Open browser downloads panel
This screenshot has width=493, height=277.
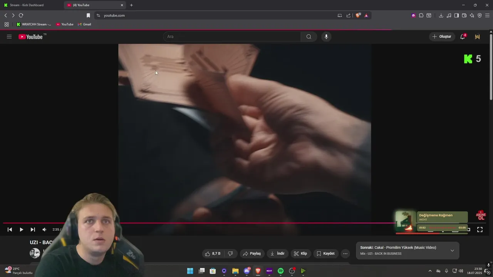click(441, 15)
